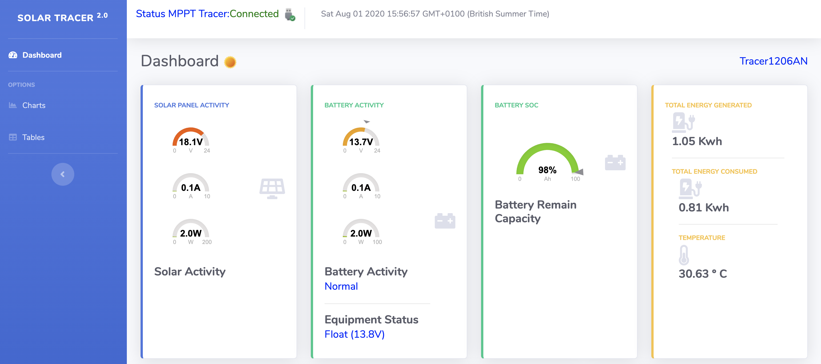Open the Charts menu item
The width and height of the screenshot is (821, 364).
[63, 105]
